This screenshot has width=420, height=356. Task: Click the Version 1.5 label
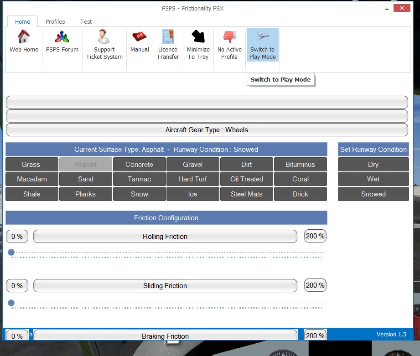tap(391, 334)
